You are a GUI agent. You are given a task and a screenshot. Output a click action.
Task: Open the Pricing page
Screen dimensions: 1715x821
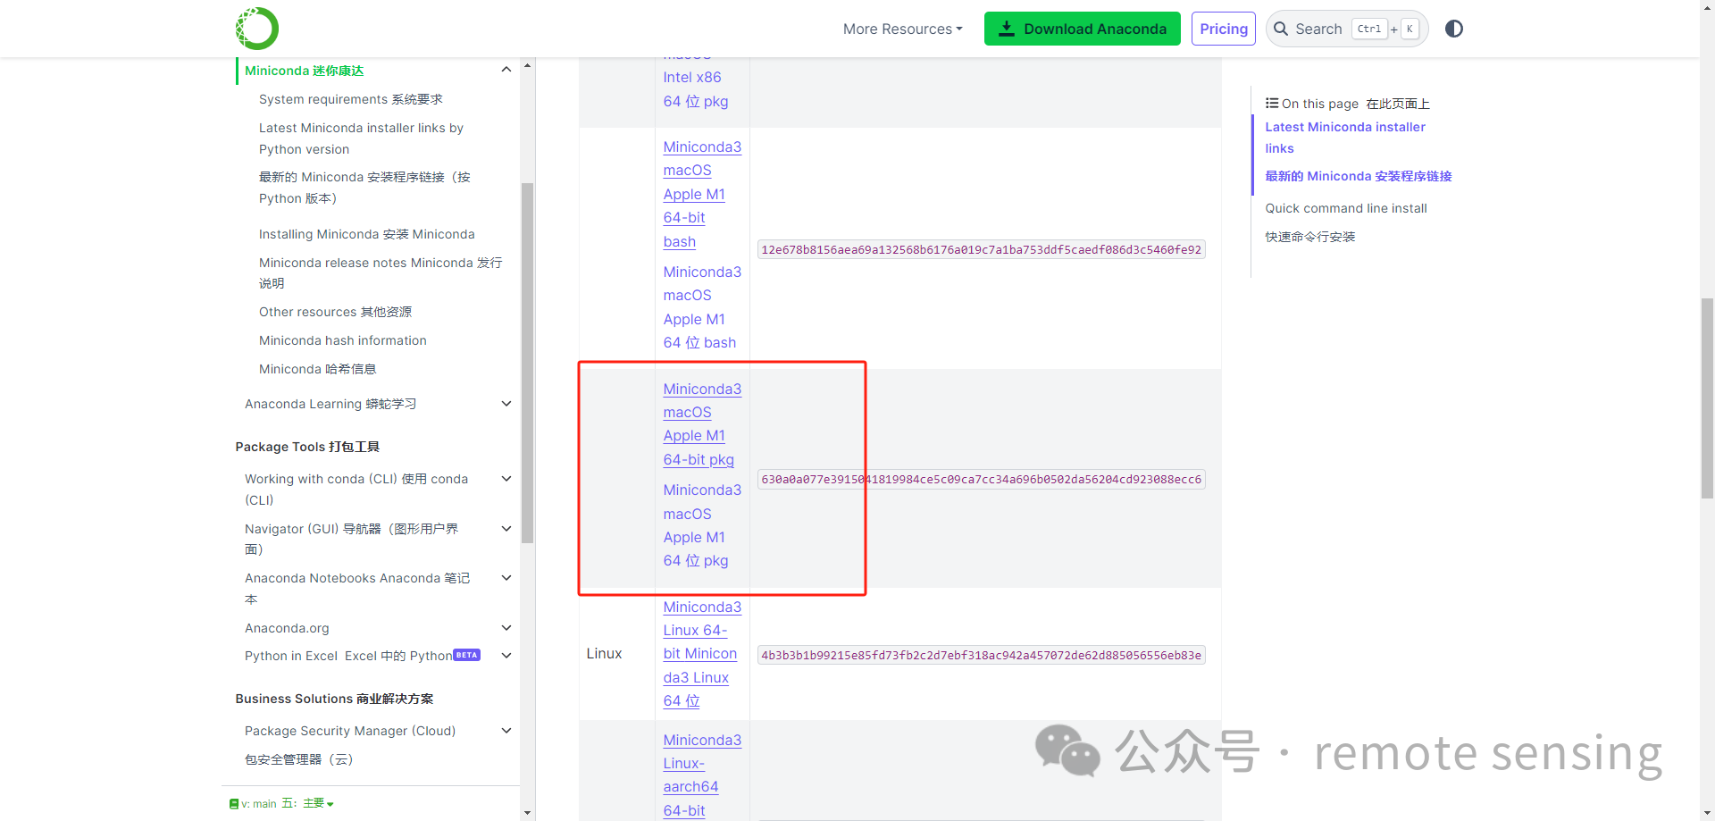coord(1224,29)
